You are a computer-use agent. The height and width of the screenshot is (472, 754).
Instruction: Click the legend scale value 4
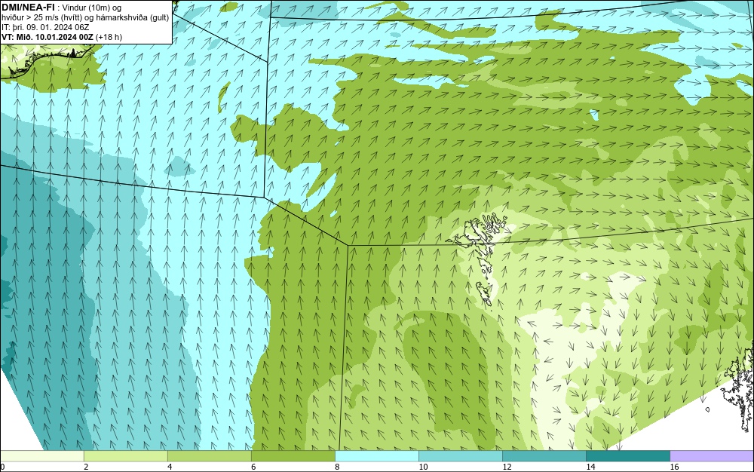point(170,467)
